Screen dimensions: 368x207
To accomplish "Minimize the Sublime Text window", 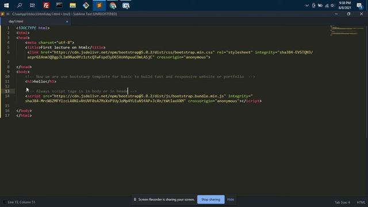I will [336, 14].
